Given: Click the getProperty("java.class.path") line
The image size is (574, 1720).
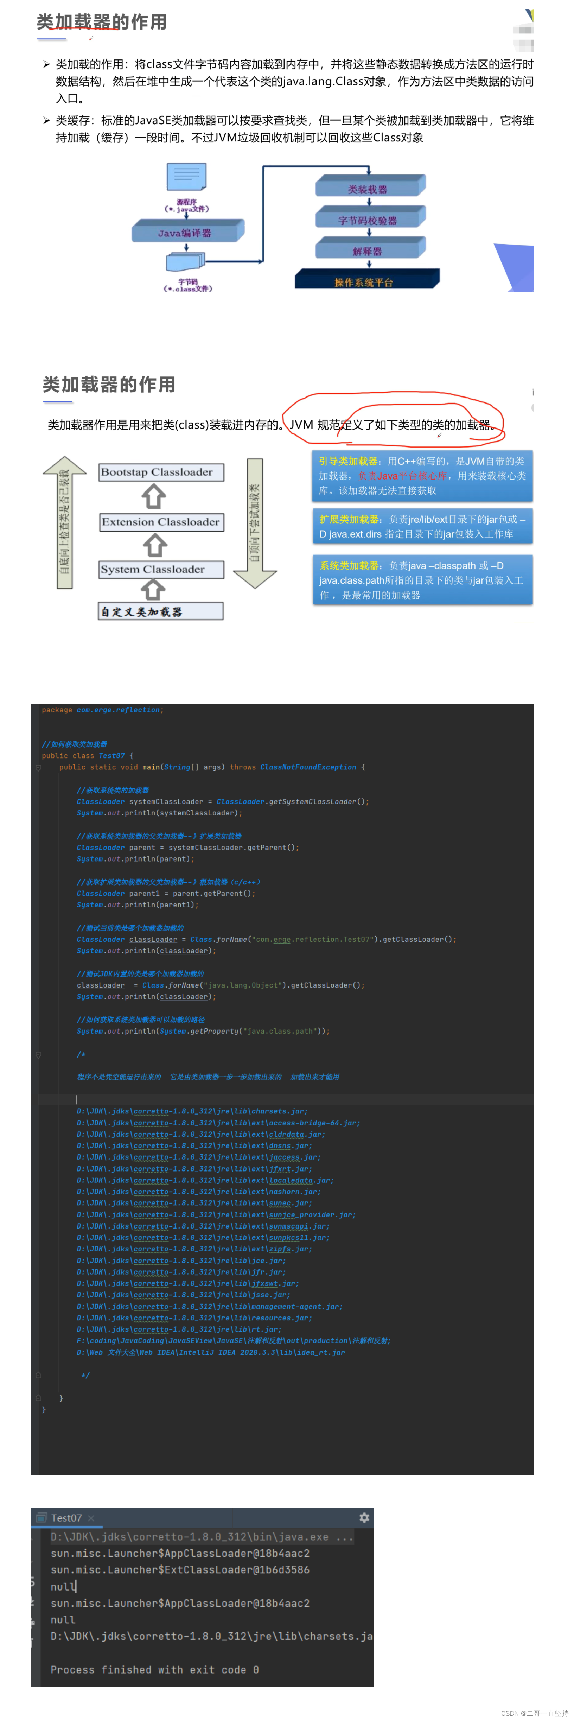Looking at the screenshot, I should pos(203,1031).
